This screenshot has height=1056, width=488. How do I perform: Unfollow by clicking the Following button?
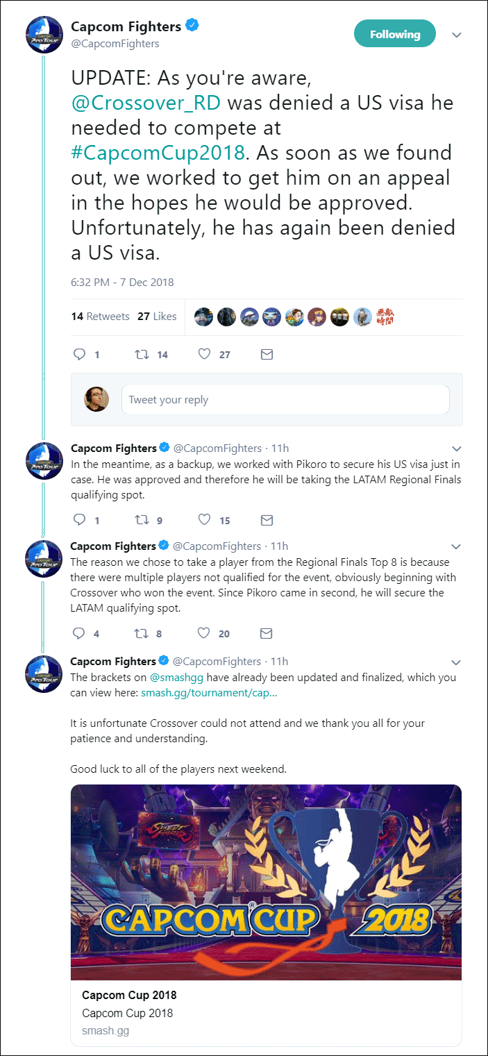point(394,33)
